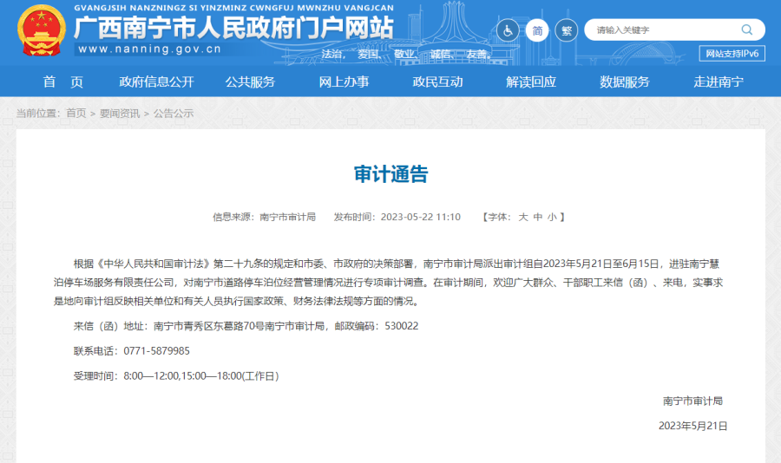Click the 要闻资讯 breadcrumb link
781x463 pixels.
coord(120,114)
